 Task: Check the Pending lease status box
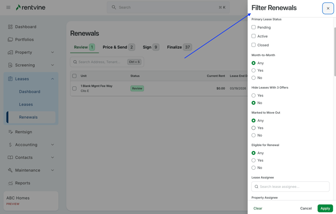coord(254,27)
